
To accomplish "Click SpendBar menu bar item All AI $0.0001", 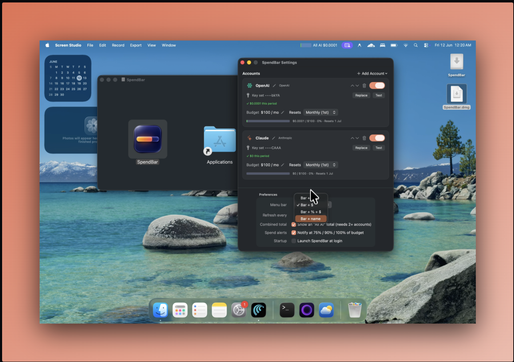I will [x=319, y=45].
